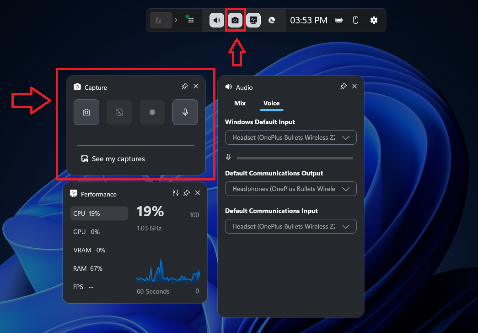Viewport: 478px width, 333px height.
Task: Pin the Capture widget
Action: [x=184, y=87]
